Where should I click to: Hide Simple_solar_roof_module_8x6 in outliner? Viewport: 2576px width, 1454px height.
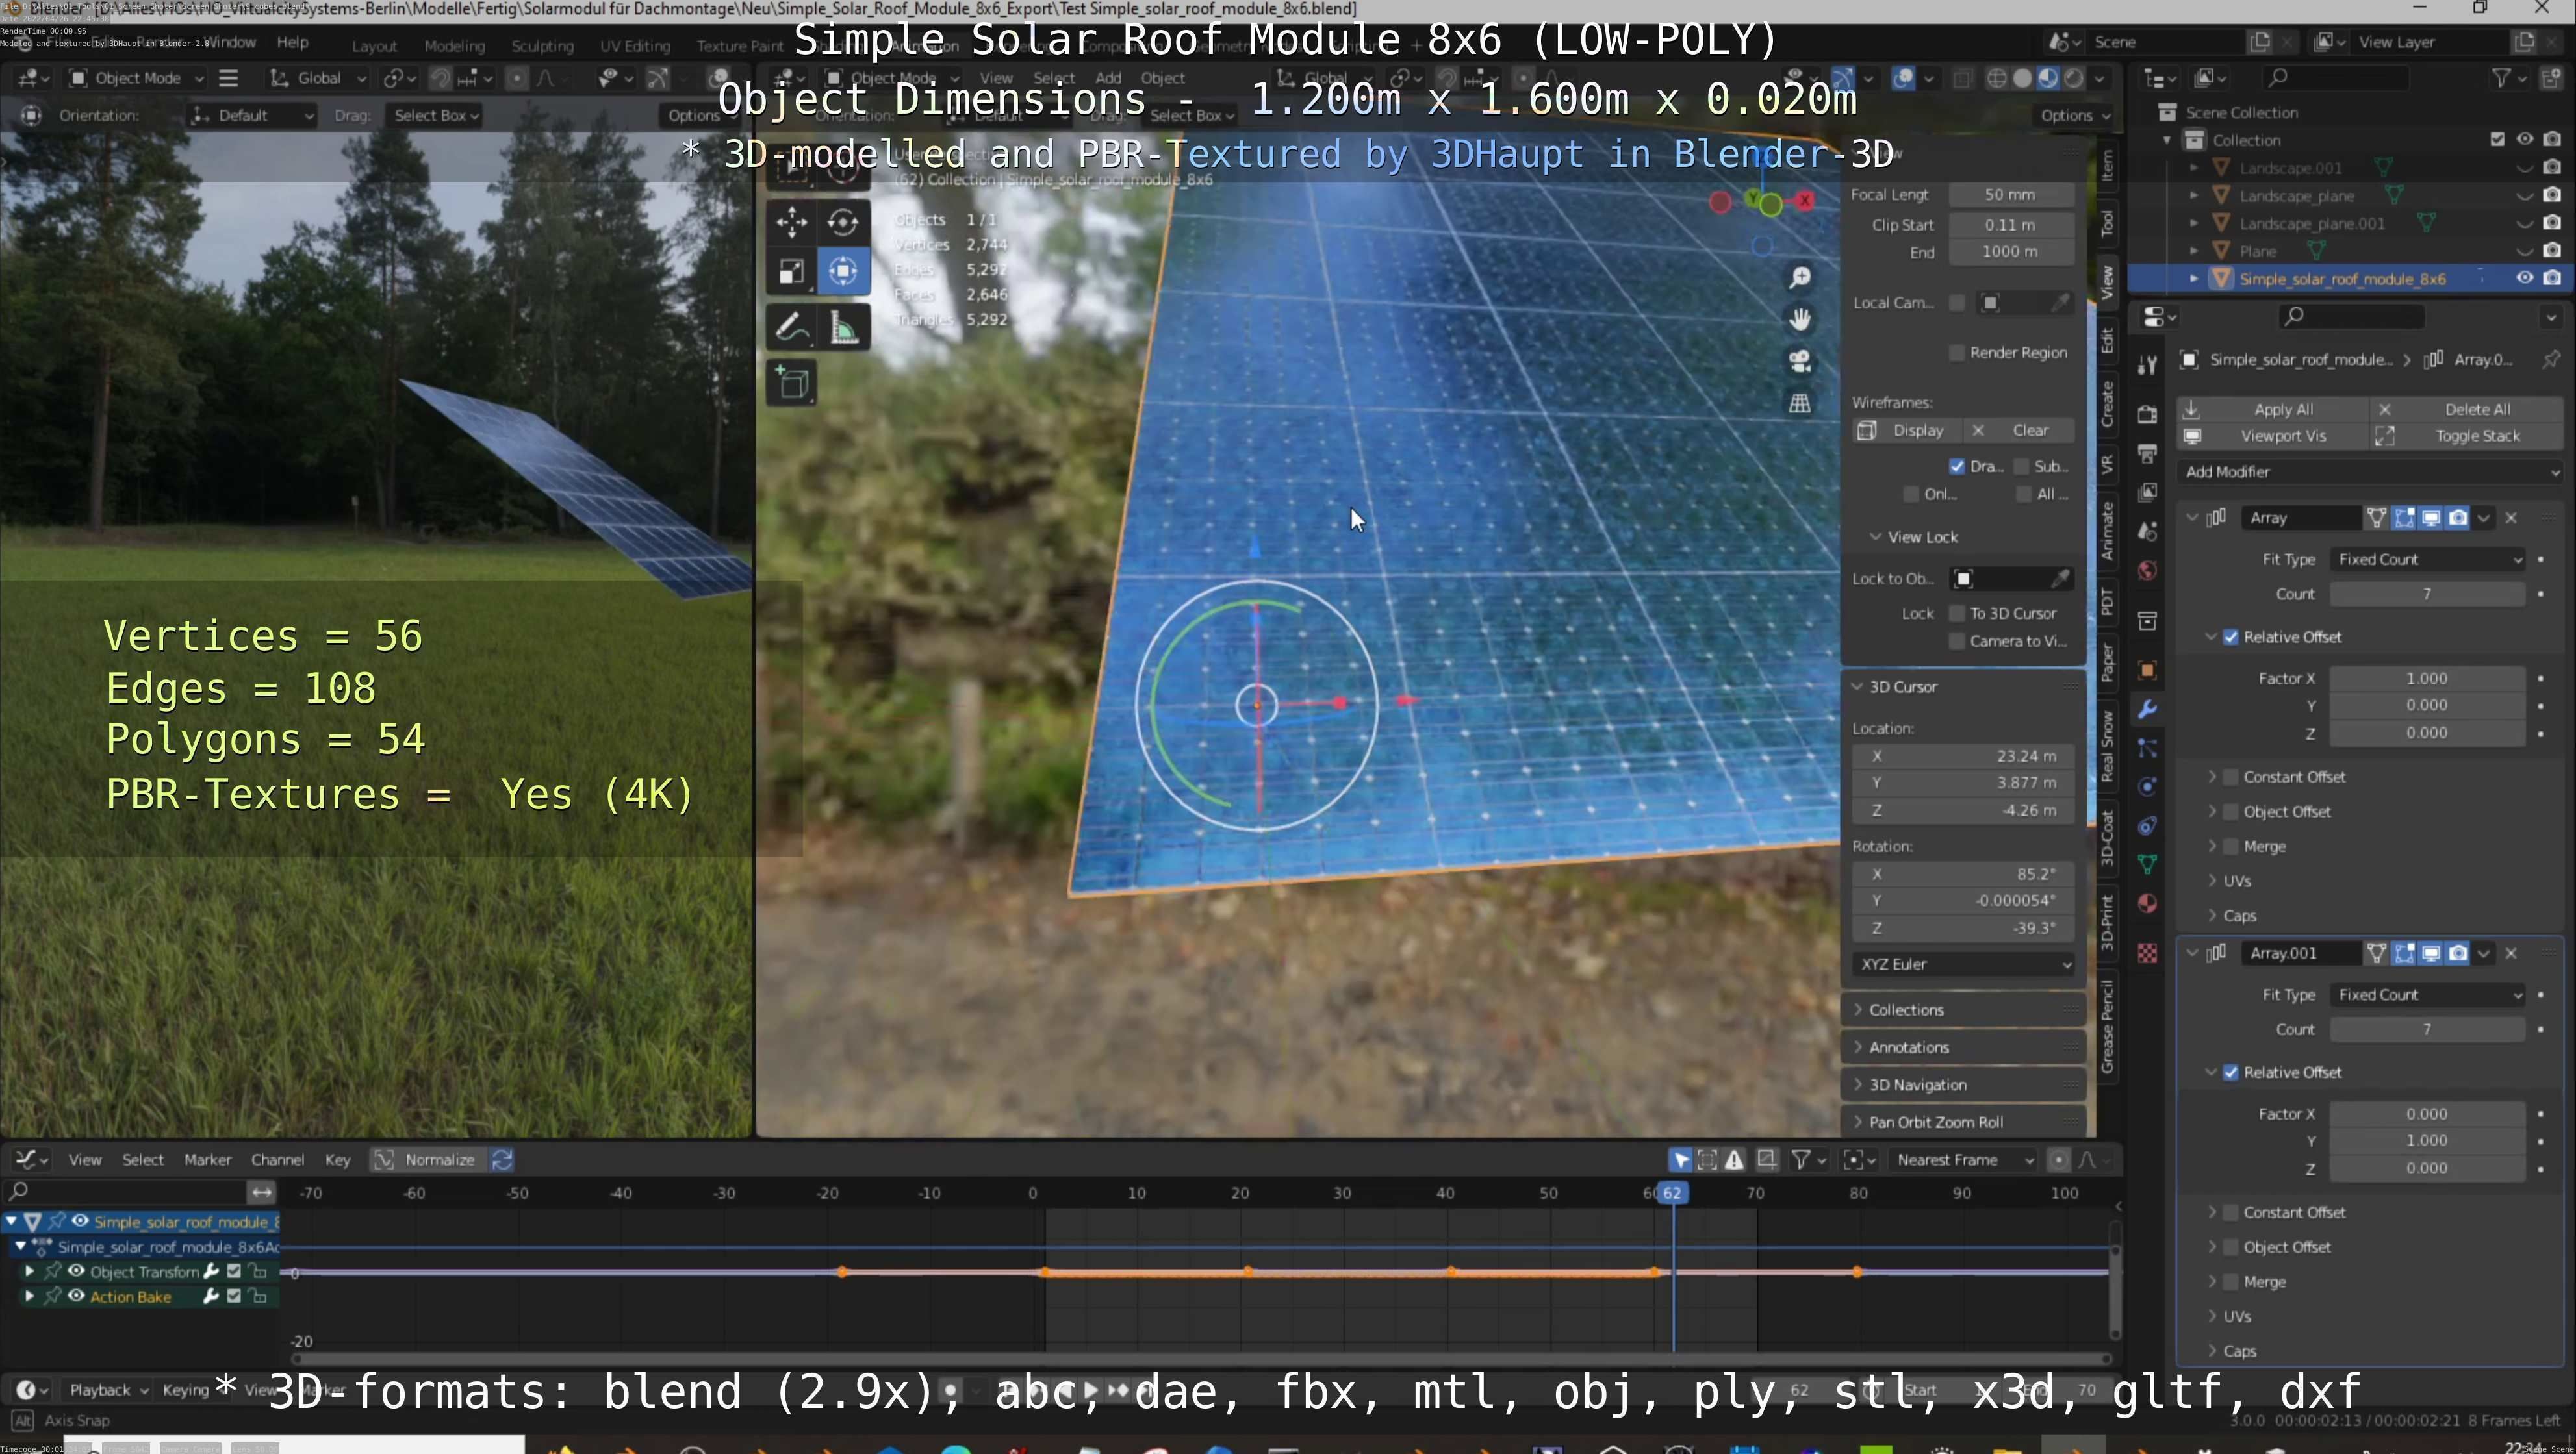2524,278
